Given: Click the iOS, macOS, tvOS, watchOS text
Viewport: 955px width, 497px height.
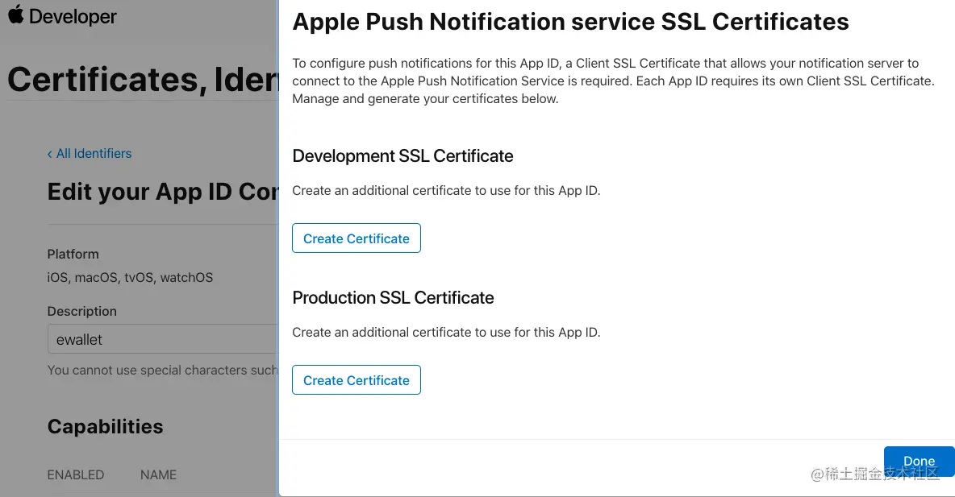Looking at the screenshot, I should (x=130, y=277).
